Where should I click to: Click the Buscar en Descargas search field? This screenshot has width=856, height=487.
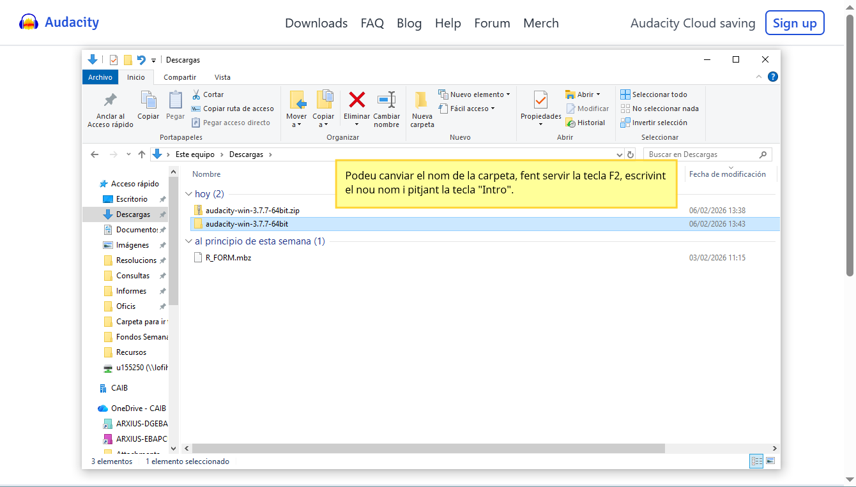click(x=701, y=154)
